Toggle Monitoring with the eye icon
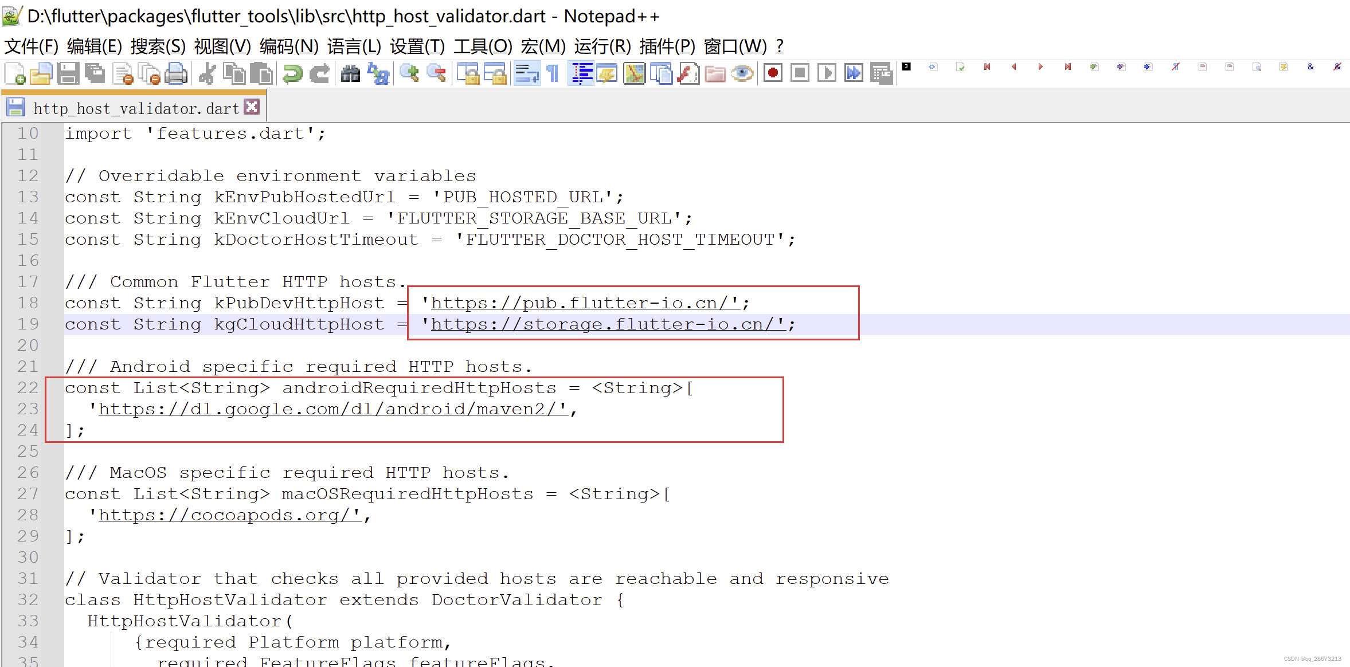 (x=742, y=74)
